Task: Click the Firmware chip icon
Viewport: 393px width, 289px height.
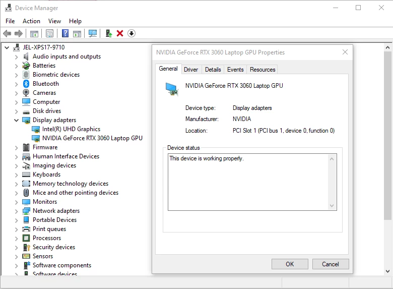Action: pyautogui.click(x=26, y=147)
